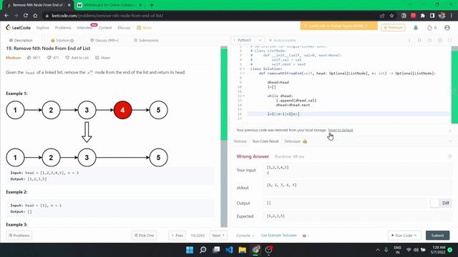Open the Discuss (999+) tab
Screen dimensions: 458x257
(x=104, y=40)
